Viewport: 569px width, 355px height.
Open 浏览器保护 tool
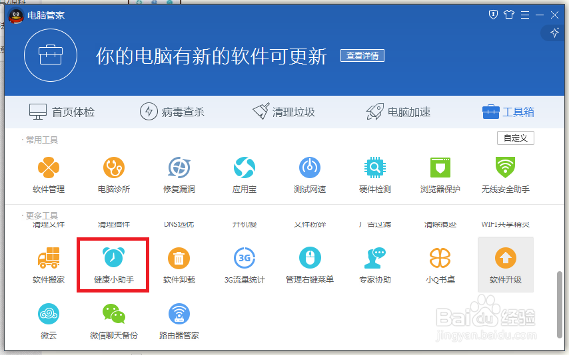pos(440,175)
